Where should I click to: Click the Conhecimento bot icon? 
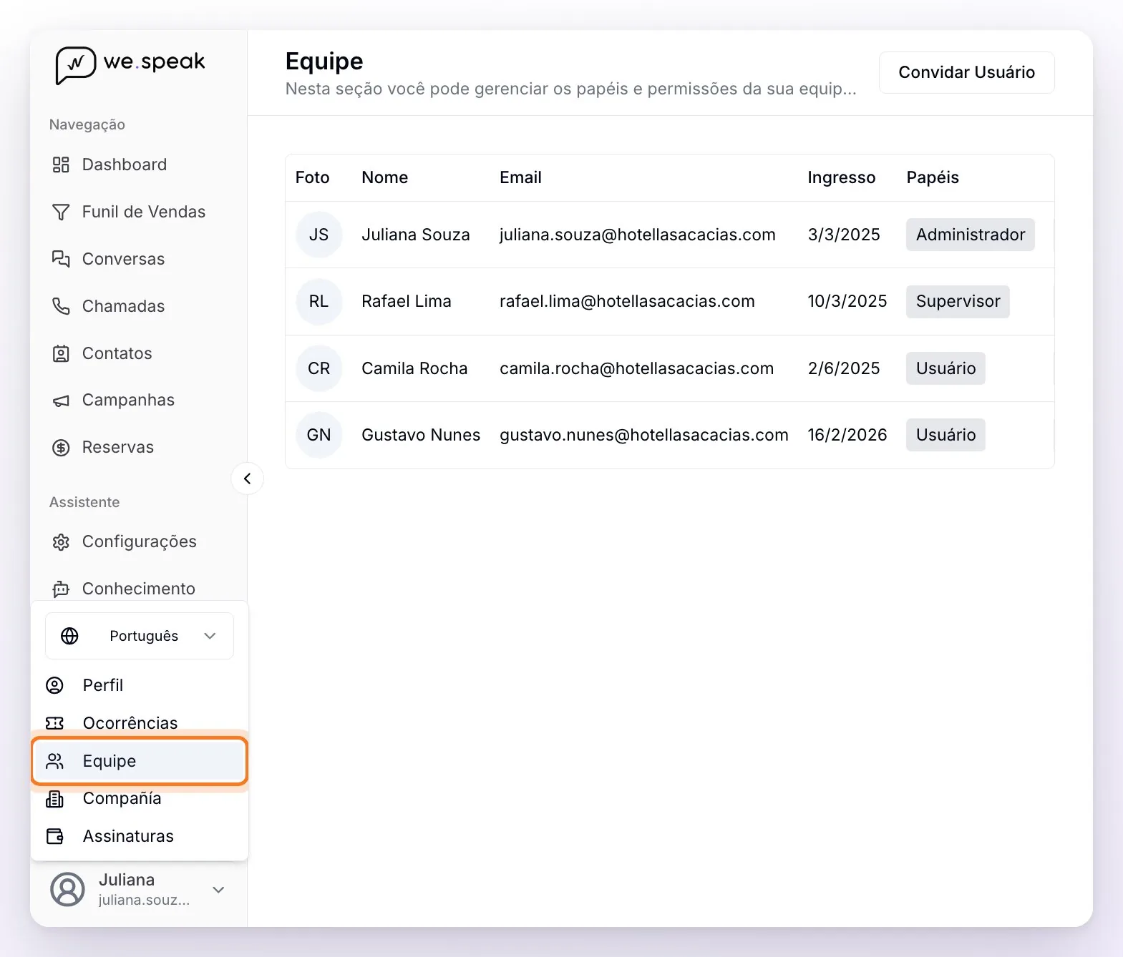(61, 589)
